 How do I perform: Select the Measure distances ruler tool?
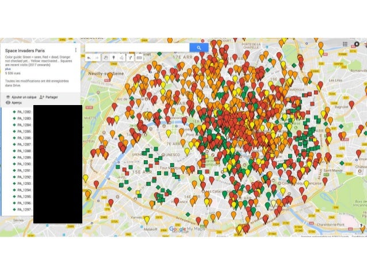tap(139, 58)
